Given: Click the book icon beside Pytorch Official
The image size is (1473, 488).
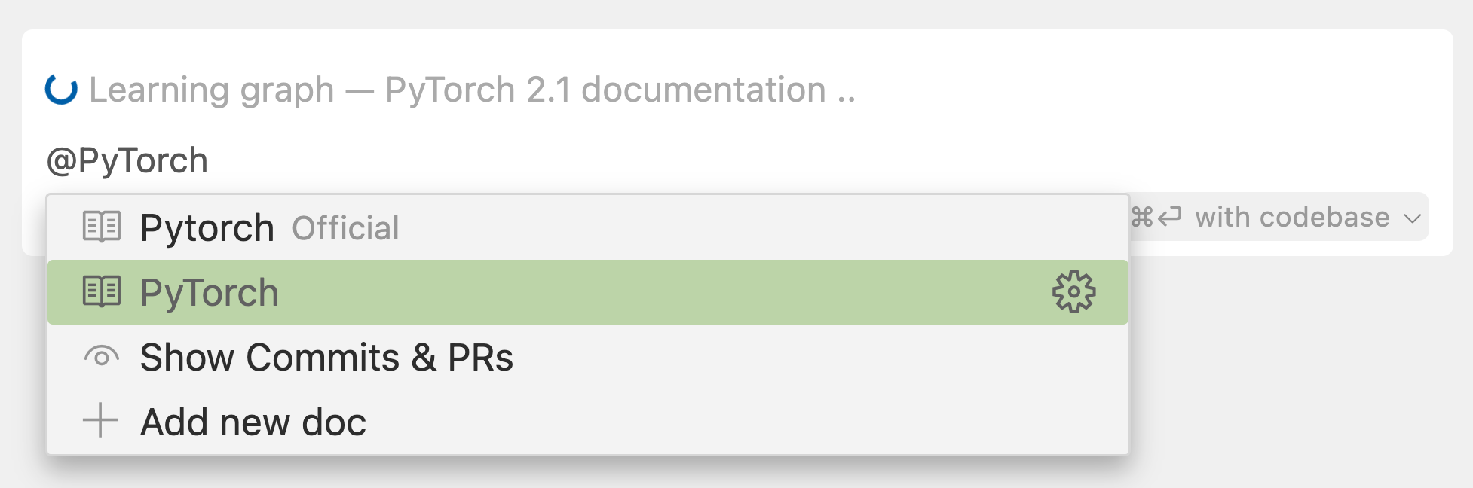Looking at the screenshot, I should (101, 227).
